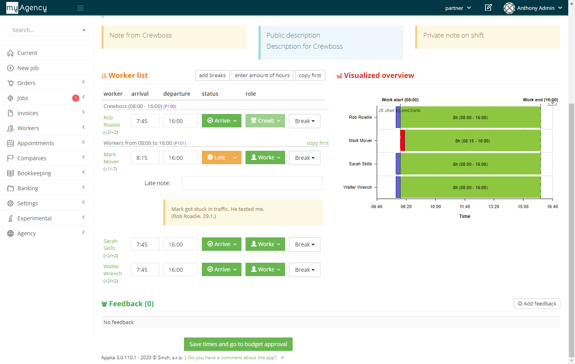Expand the Invoices sidebar menu
Image resolution: width=575 pixels, height=364 pixels.
(84, 112)
